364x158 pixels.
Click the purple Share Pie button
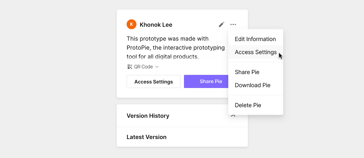click(206, 81)
